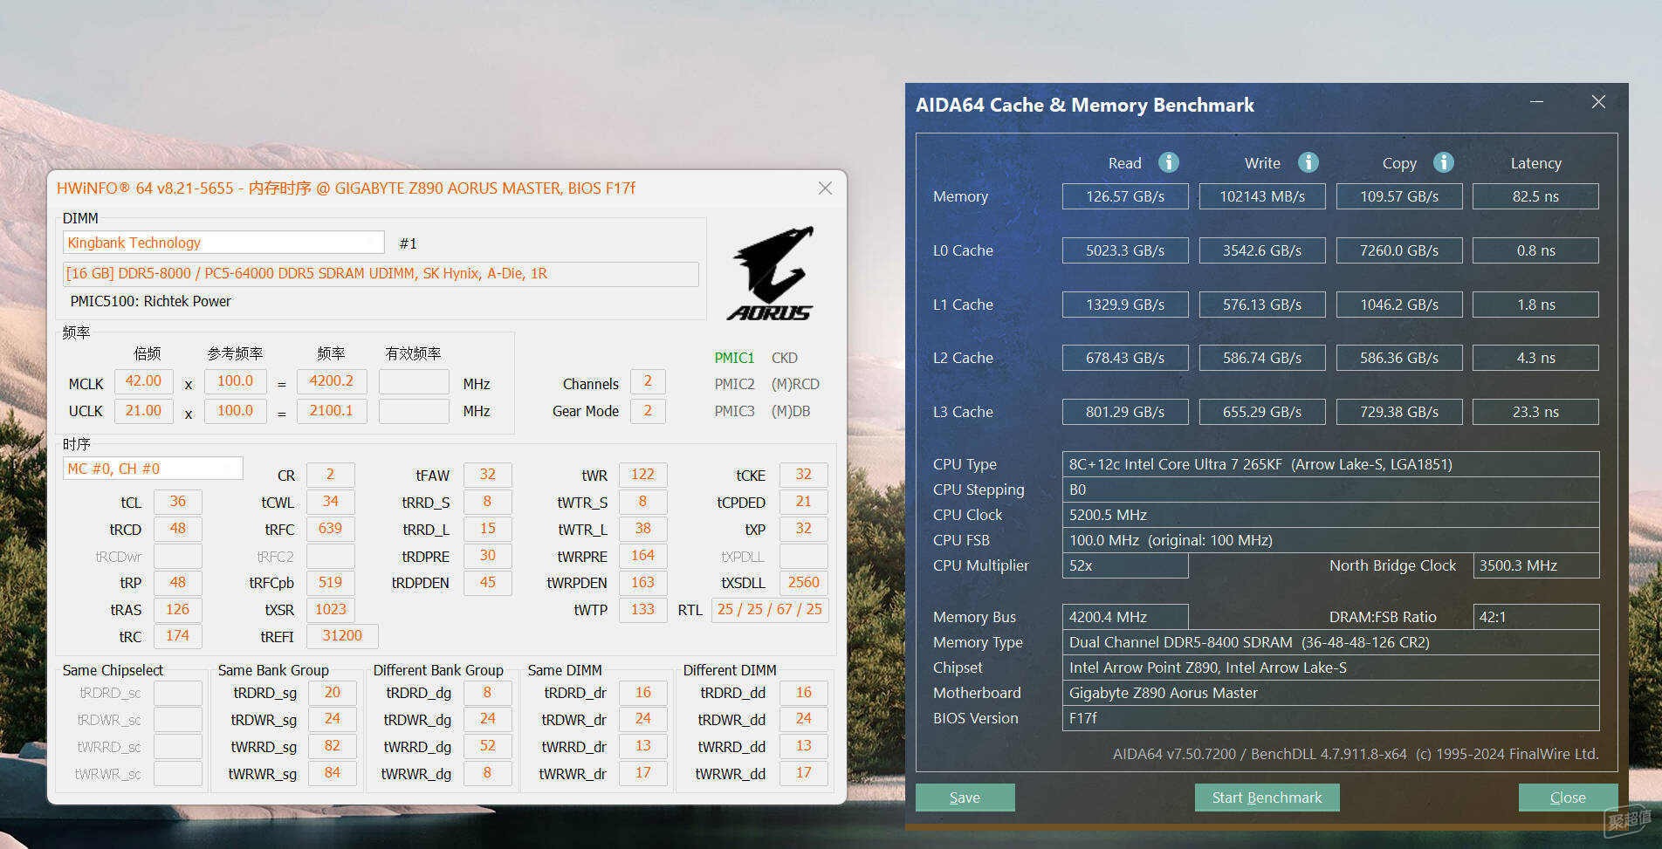Click the Copy info icon in AIDA64
The height and width of the screenshot is (849, 1662).
[1444, 162]
